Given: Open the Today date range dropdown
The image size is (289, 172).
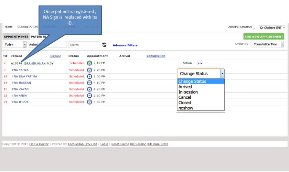Looking at the screenshot, I should click(14, 44).
